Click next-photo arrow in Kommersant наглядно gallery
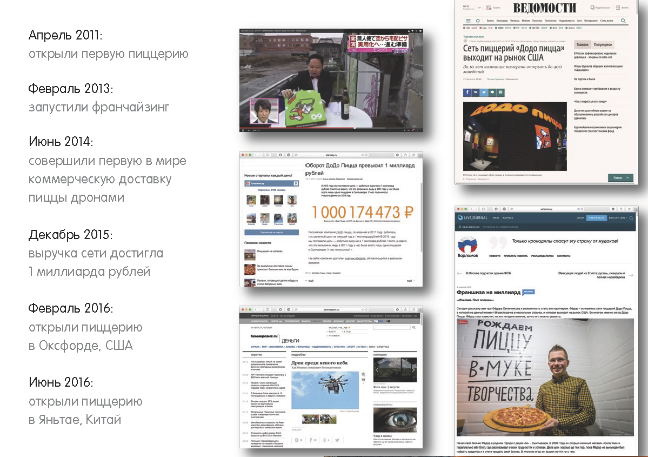 pos(413,370)
